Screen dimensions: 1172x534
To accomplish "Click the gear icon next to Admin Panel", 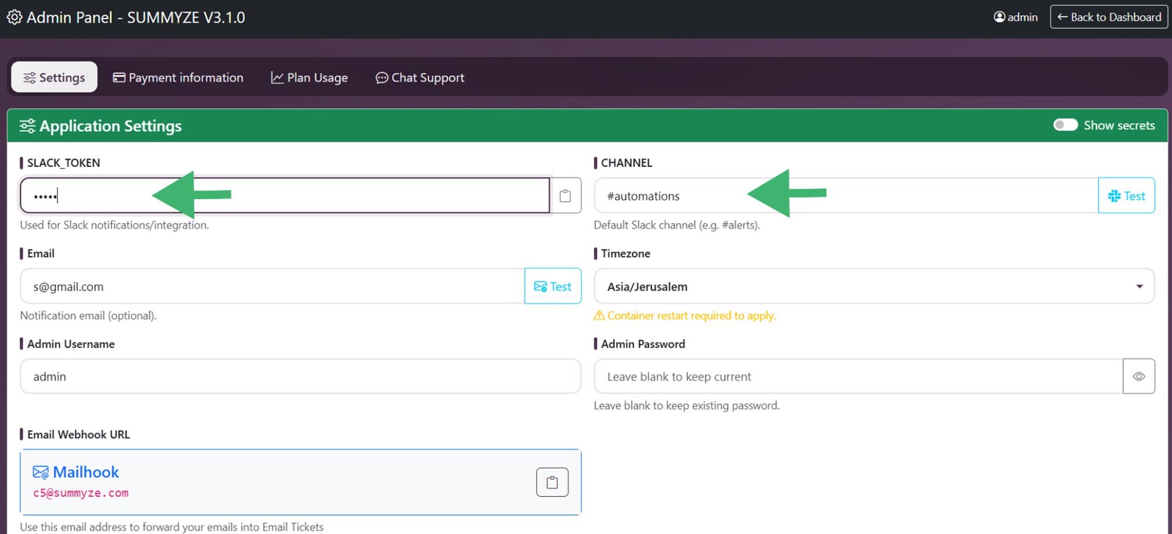I will (15, 17).
